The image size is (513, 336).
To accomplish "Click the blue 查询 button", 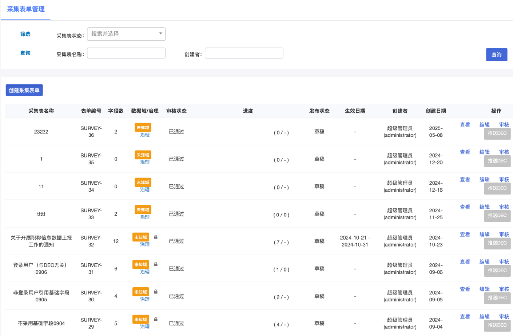I will coord(497,55).
